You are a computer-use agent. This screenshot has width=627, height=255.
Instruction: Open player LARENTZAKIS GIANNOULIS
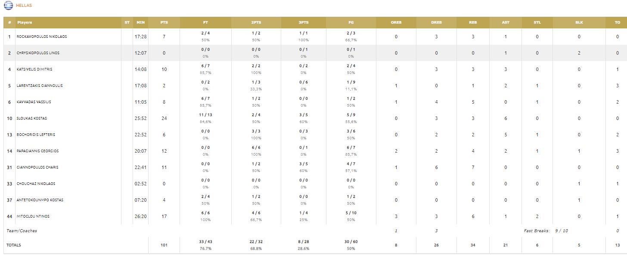click(40, 86)
